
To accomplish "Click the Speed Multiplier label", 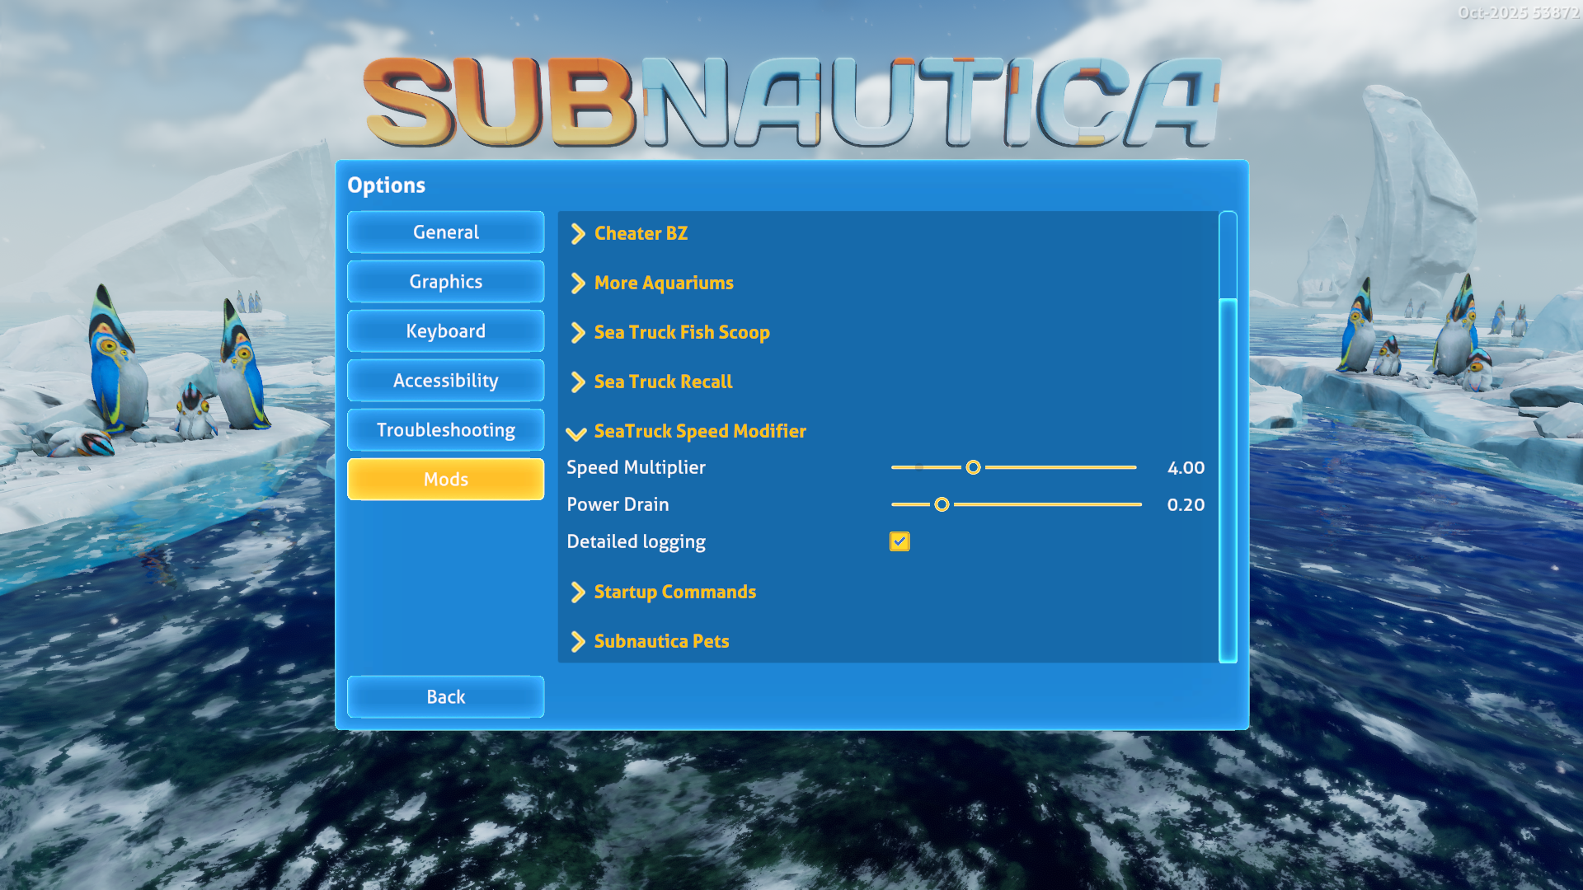I will 636,468.
